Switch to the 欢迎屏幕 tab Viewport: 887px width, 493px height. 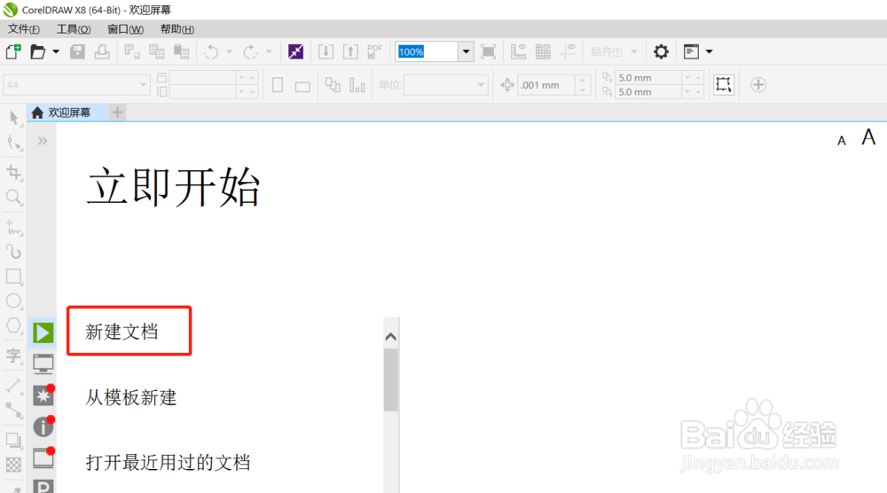tap(68, 113)
